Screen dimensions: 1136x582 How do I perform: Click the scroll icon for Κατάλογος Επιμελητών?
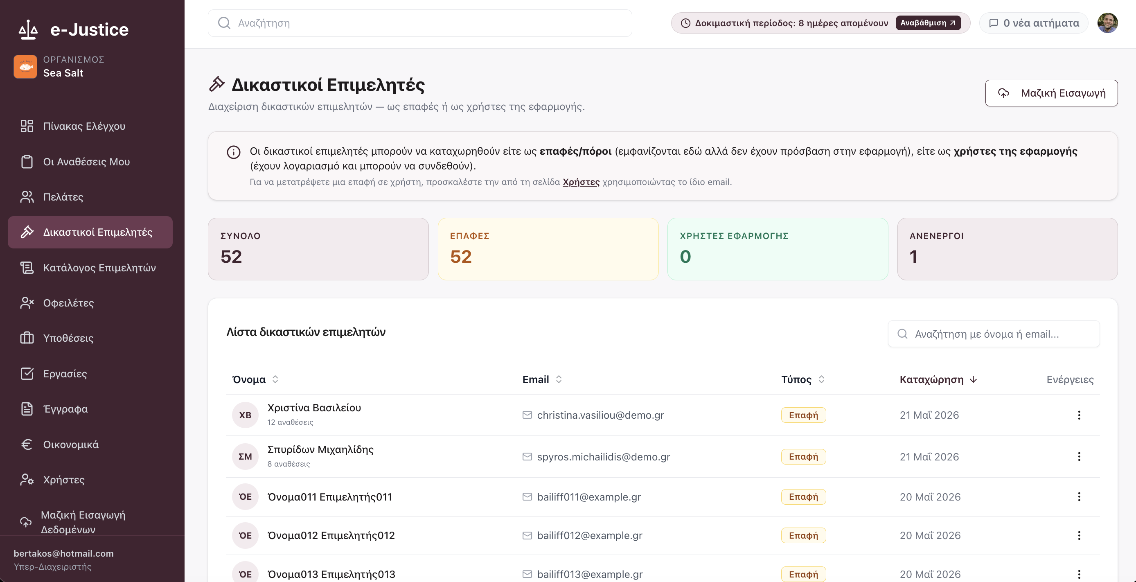tap(27, 268)
